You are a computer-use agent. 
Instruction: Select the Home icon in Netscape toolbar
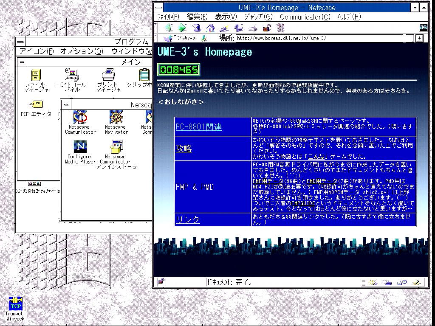[210, 28]
